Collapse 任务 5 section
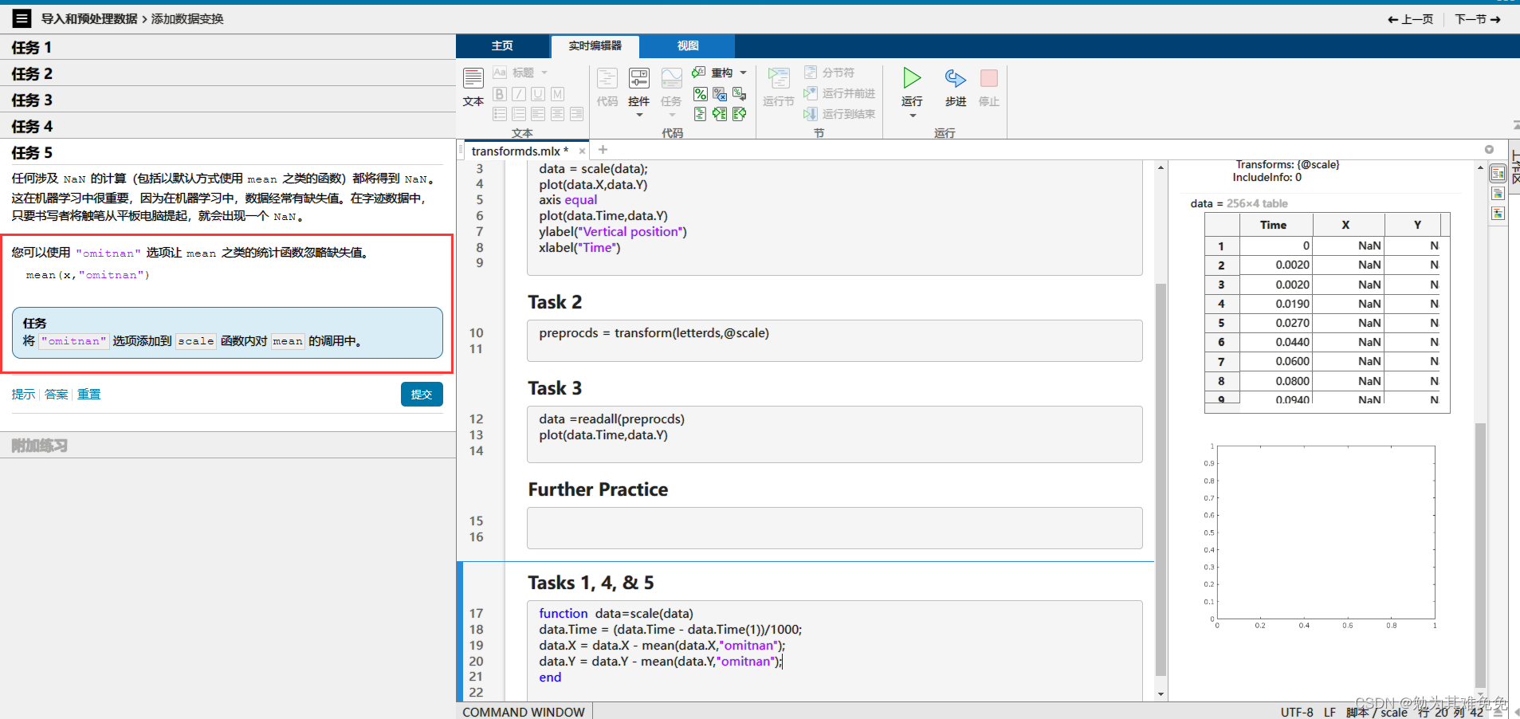 tap(228, 152)
